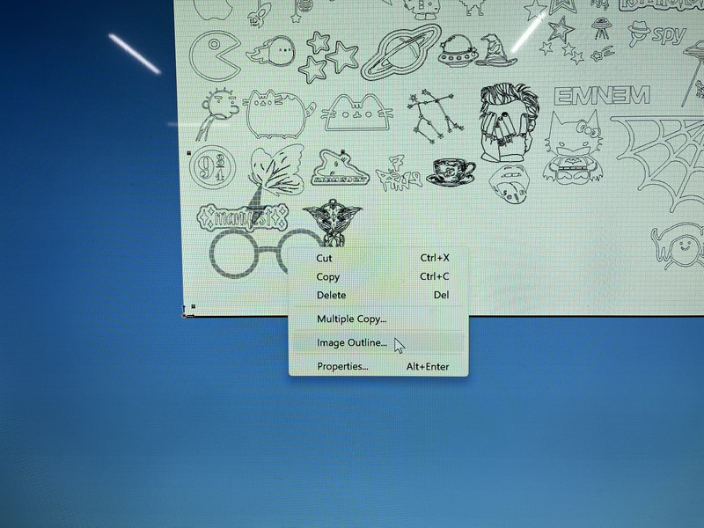Click the teacup and saucer drawing
The width and height of the screenshot is (704, 528).
pos(451,172)
